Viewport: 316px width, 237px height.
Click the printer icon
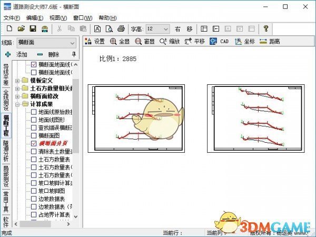[x=121, y=28]
